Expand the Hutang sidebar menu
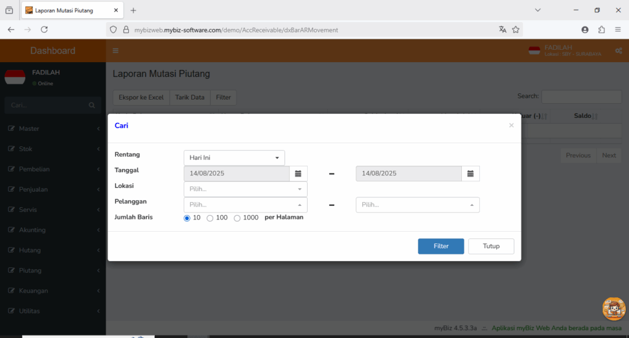Screen dimensions: 629x338 [x=53, y=250]
